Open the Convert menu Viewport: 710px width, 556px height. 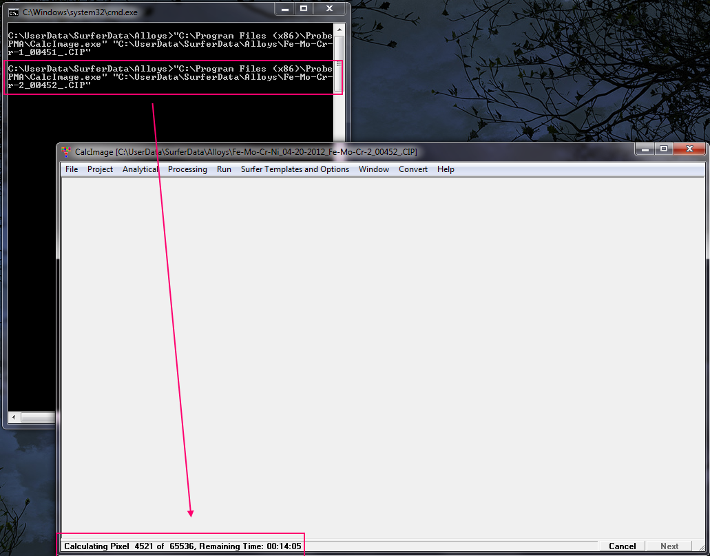click(x=413, y=169)
